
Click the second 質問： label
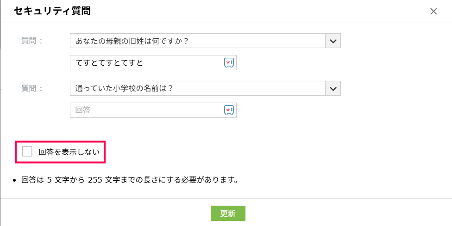click(32, 88)
